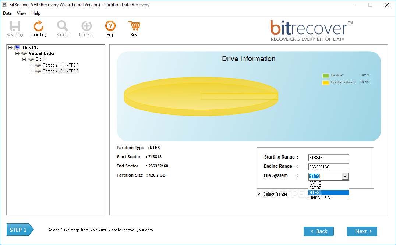Click the Load Log toolbar icon

pos(38,26)
